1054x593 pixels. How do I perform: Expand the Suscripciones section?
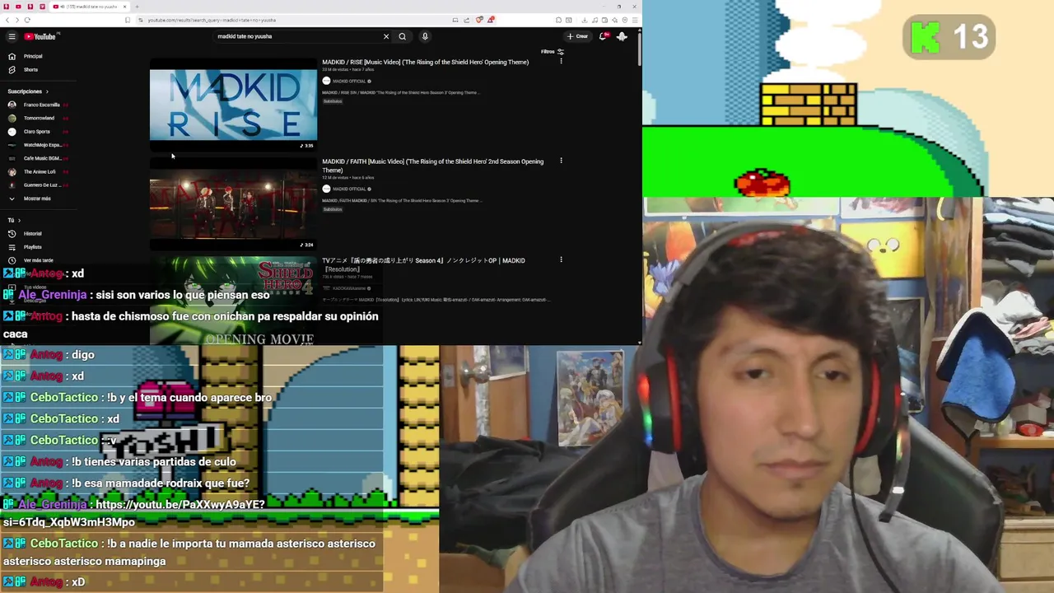click(28, 91)
